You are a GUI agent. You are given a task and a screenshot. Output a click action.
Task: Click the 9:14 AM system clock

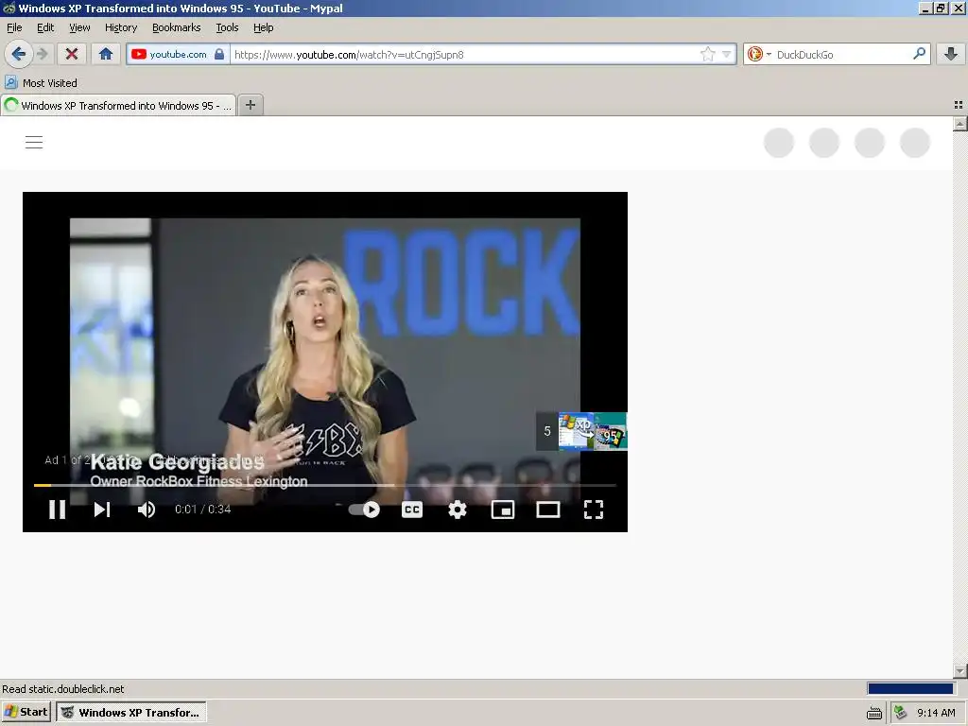tap(936, 713)
